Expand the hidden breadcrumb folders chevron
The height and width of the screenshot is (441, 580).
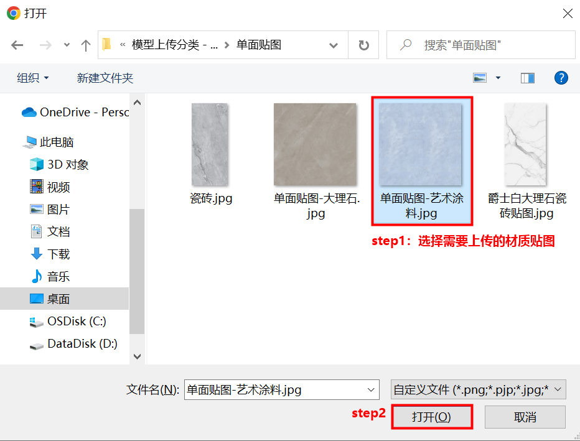pos(123,45)
